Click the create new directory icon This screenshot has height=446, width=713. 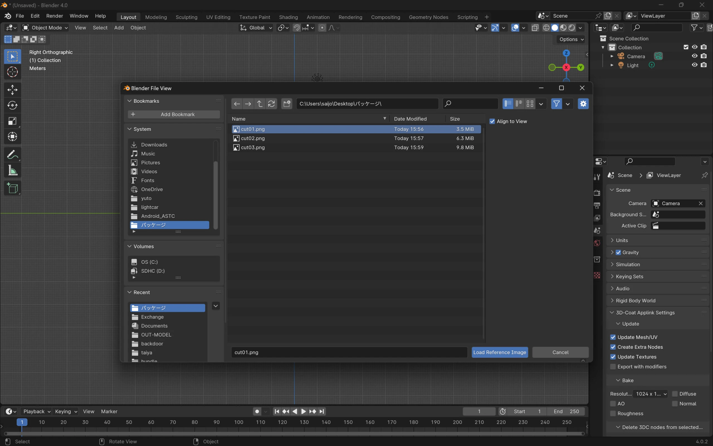pos(287,104)
